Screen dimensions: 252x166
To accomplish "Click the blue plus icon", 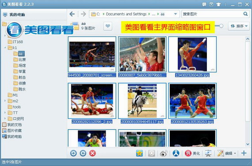I will click(x=244, y=153).
